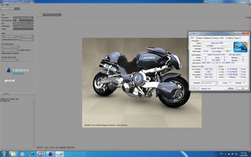
Task: Open the Windows Start menu
Action: coord(4,154)
